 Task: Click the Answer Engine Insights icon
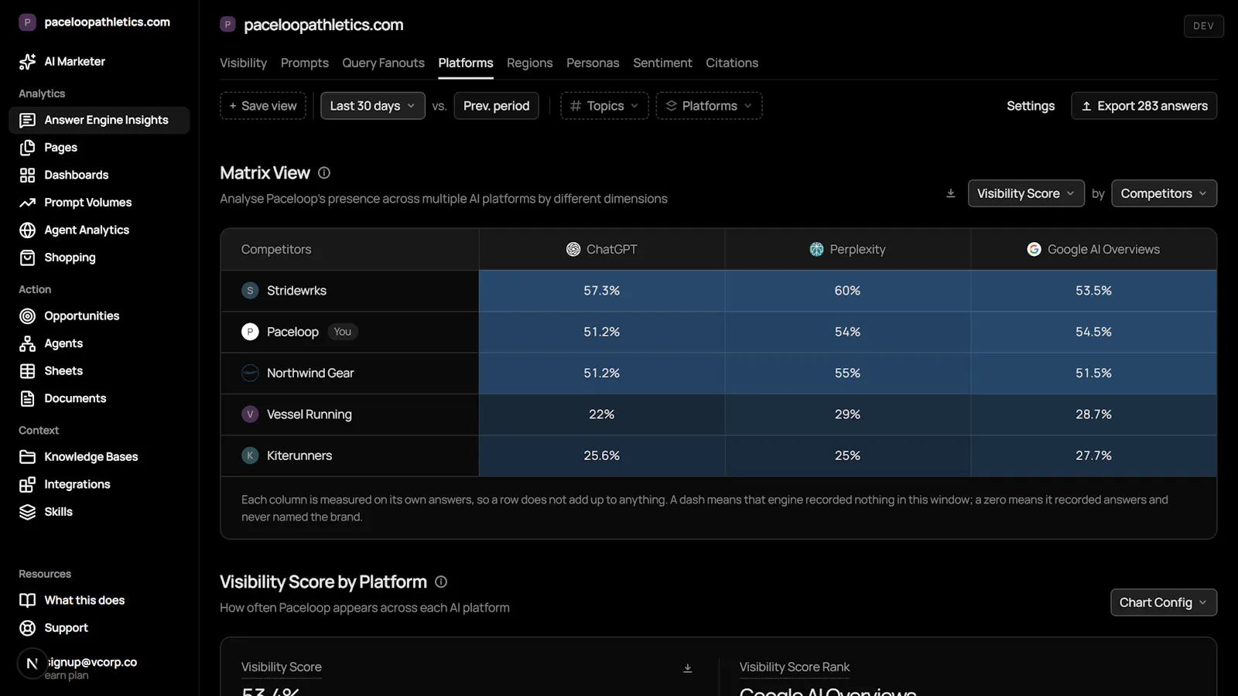click(28, 120)
